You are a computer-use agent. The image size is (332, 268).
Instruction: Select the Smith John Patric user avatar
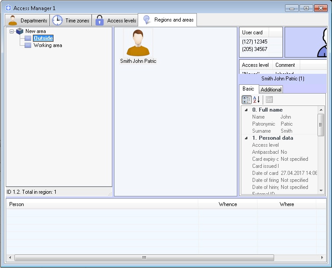138,43
